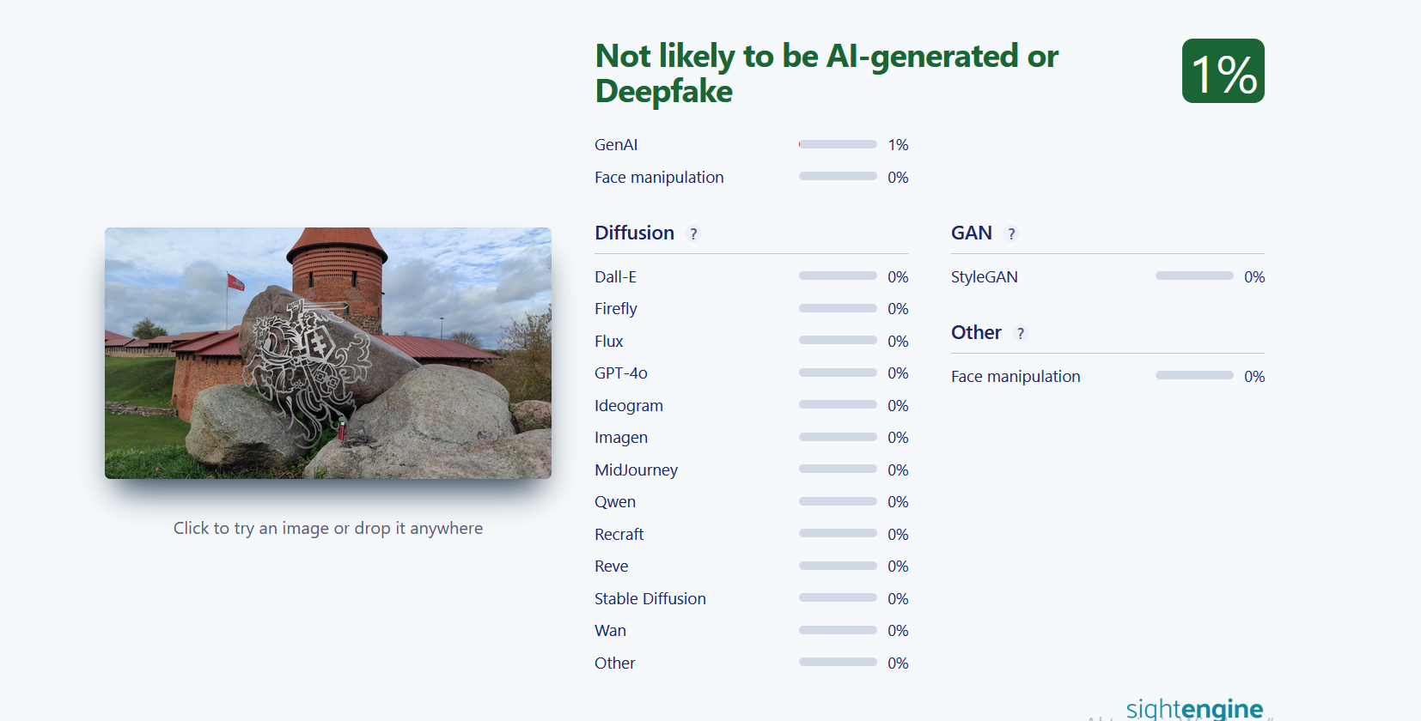Image resolution: width=1421 pixels, height=721 pixels.
Task: Click the 'Not likely to be AI-generated' headline
Action: (826, 74)
